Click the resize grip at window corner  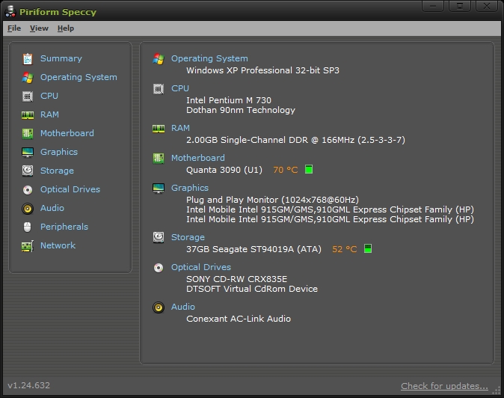coord(497,390)
